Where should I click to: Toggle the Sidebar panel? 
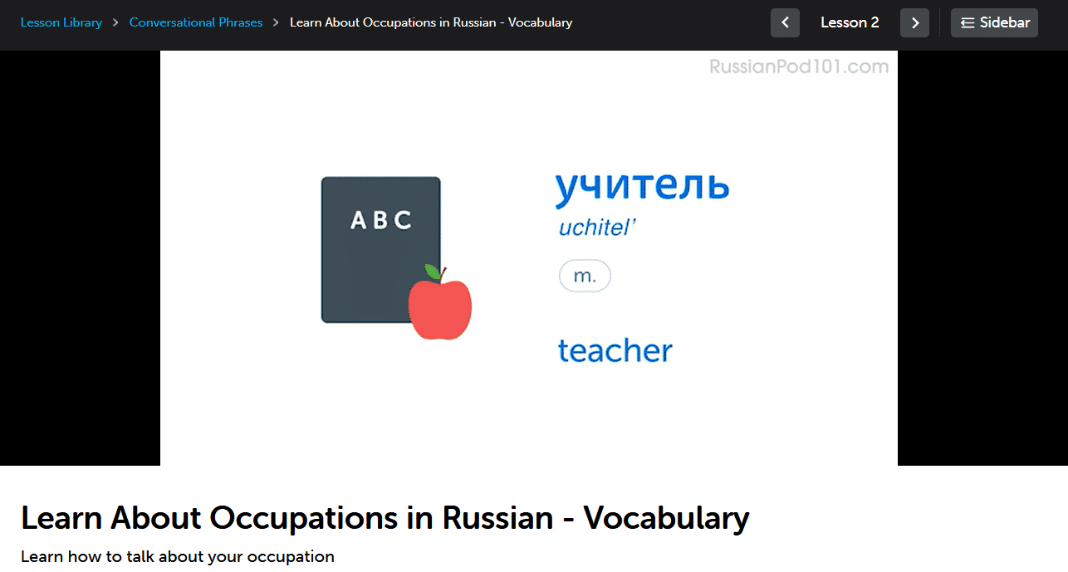pyautogui.click(x=994, y=23)
